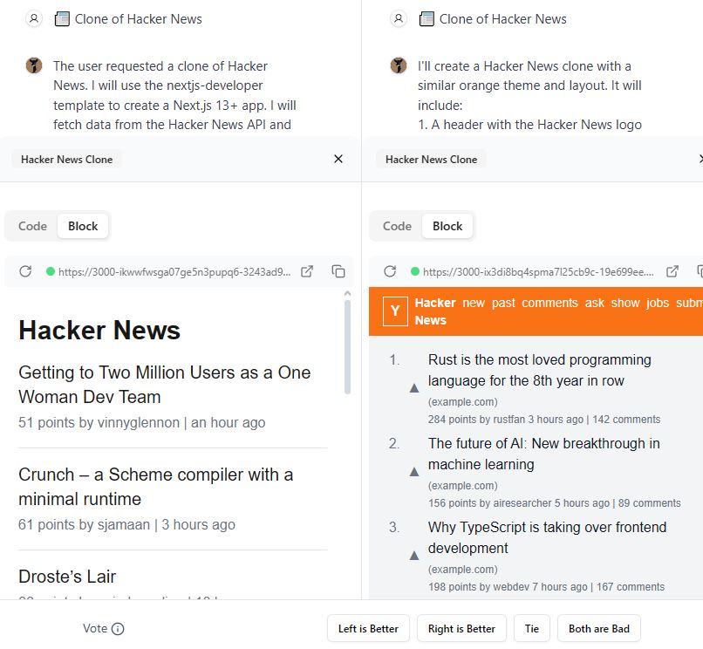
Task: Click the left 'Hacker News Clone' tab label
Action: pos(67,160)
